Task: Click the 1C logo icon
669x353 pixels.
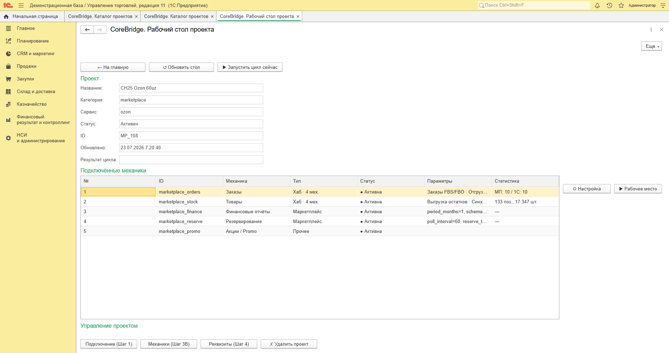Action: pyautogui.click(x=8, y=5)
